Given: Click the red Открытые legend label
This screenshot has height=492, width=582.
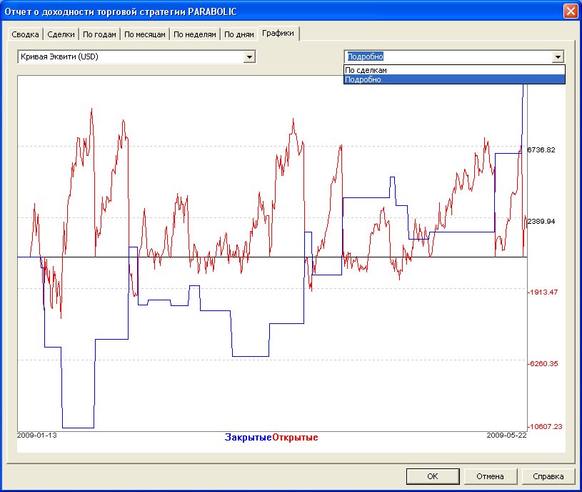Looking at the screenshot, I should pos(295,438).
